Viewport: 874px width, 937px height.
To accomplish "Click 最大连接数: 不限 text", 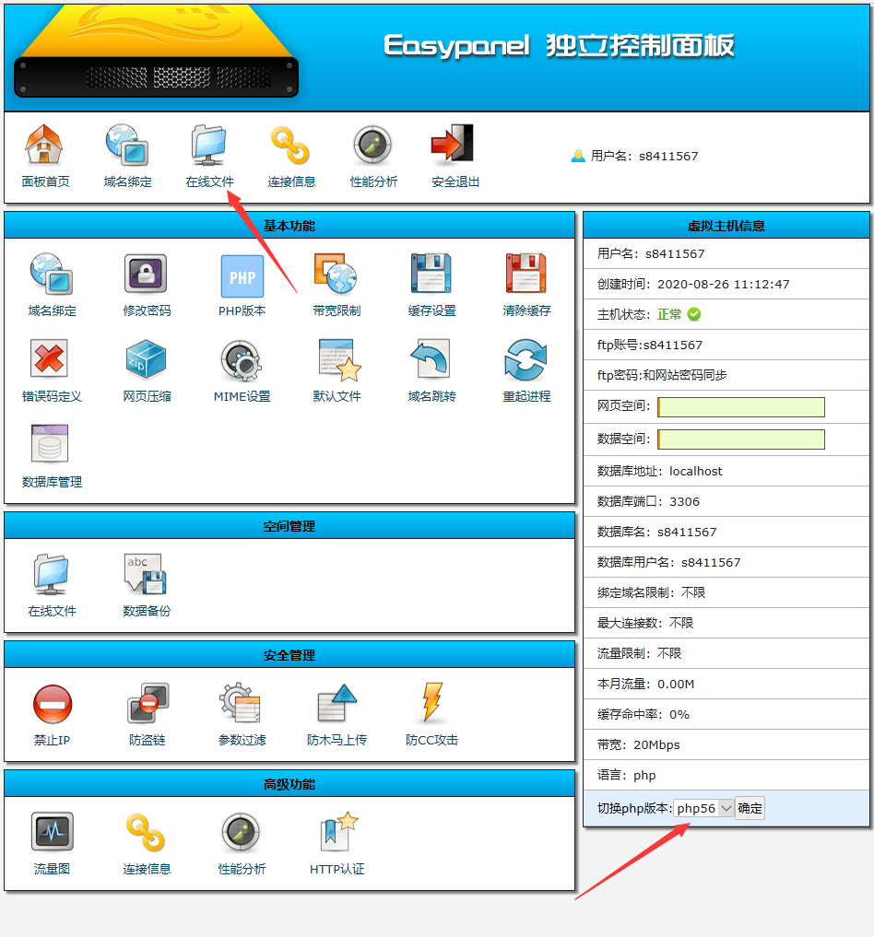I will (x=645, y=623).
